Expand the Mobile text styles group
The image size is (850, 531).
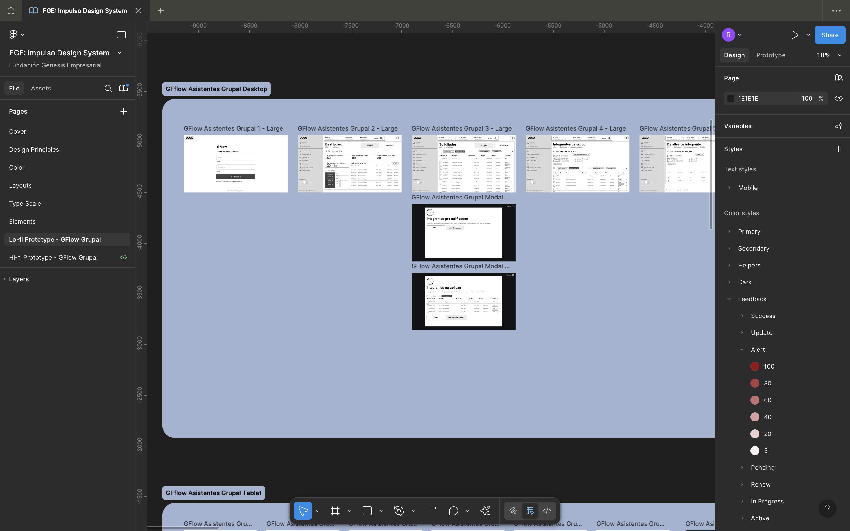729,188
